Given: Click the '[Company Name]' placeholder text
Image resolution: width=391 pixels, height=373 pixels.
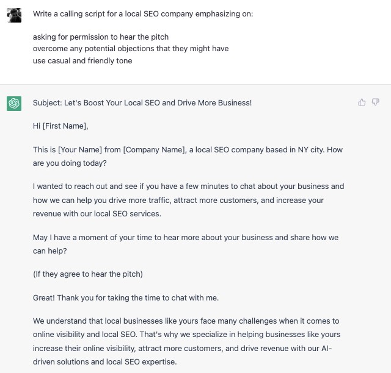Looking at the screenshot, I should tap(155, 150).
